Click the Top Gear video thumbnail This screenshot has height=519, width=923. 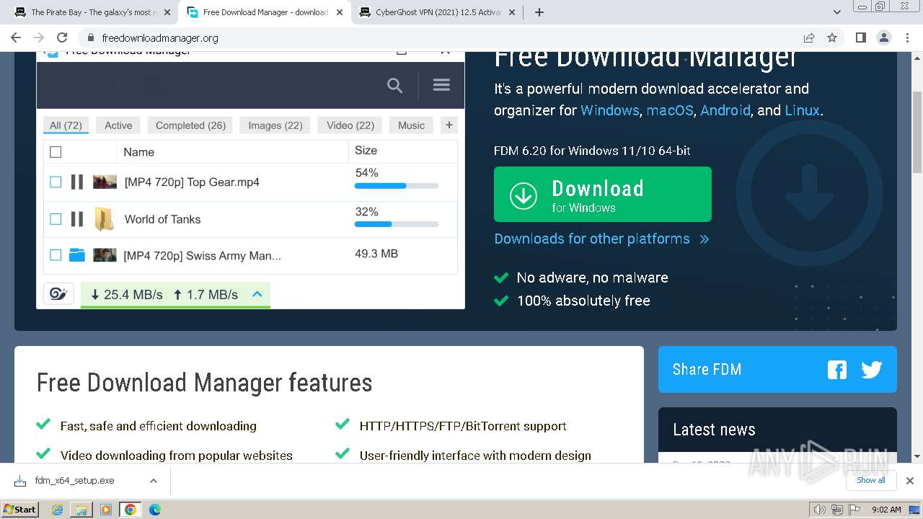[x=105, y=182]
